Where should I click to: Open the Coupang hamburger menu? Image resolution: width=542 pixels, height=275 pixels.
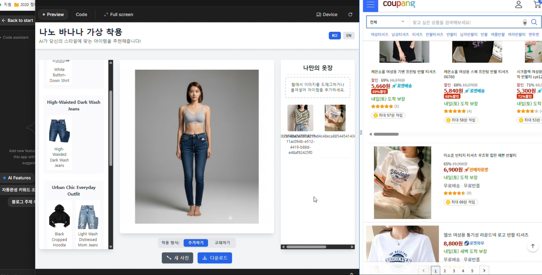pos(370,5)
